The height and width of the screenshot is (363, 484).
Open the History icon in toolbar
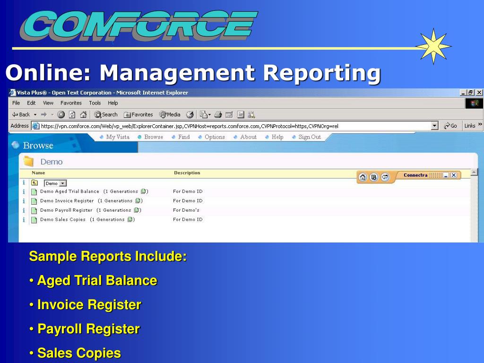tap(190, 114)
